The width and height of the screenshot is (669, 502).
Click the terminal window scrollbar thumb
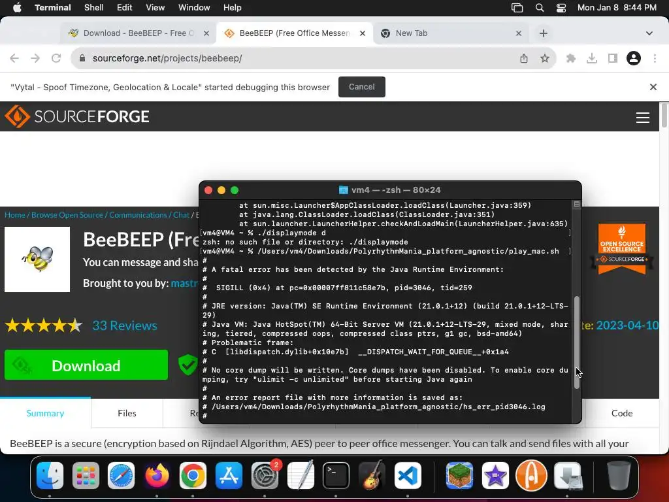click(x=576, y=341)
